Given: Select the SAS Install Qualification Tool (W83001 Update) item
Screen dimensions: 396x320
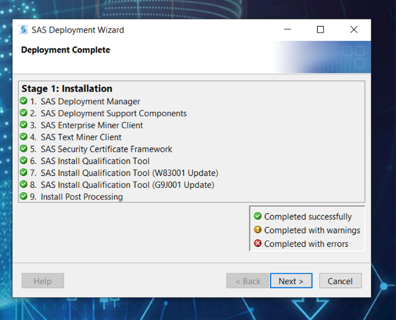Looking at the screenshot, I should 129,173.
